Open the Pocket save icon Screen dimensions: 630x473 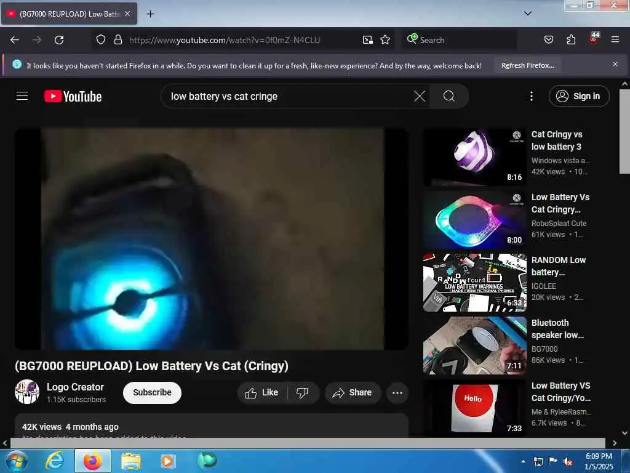coord(548,40)
